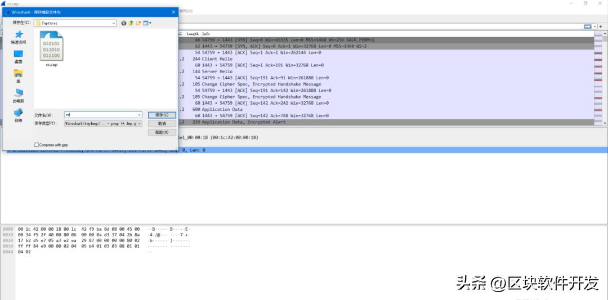This screenshot has width=608, height=300.
Task: Open Quick Access (快速访问) in sidebar
Action: coord(18,38)
